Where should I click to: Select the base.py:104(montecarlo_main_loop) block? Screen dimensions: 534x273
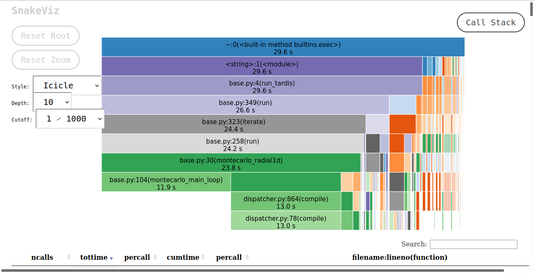coord(166,182)
